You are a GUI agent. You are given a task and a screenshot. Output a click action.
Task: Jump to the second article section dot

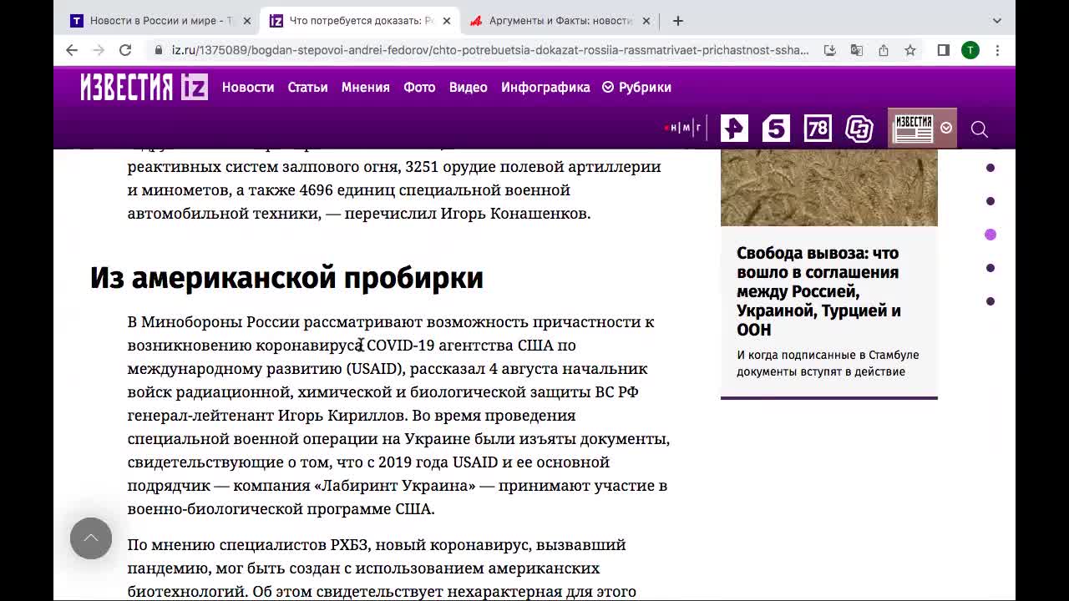click(990, 201)
